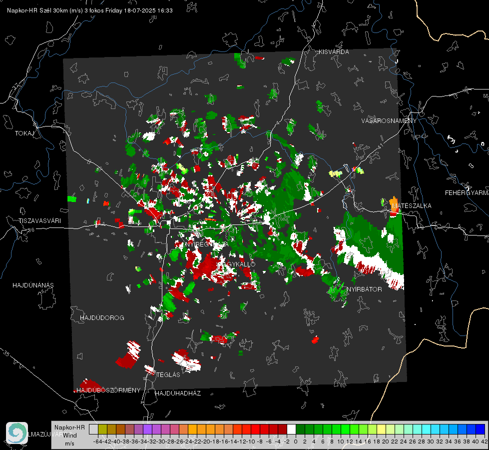Select the NYÍRBÁTOR town label
The image size is (489, 450).
coord(364,289)
